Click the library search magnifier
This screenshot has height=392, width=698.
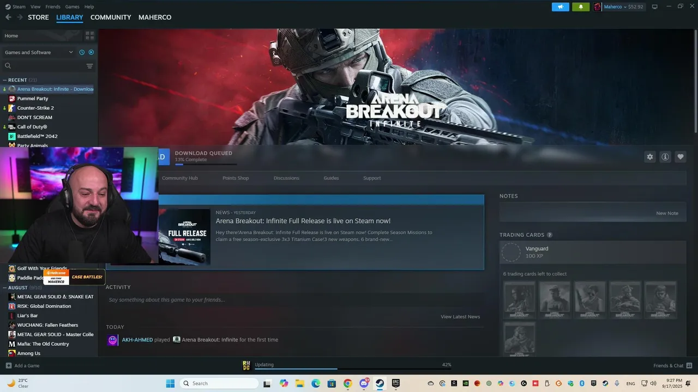point(8,66)
